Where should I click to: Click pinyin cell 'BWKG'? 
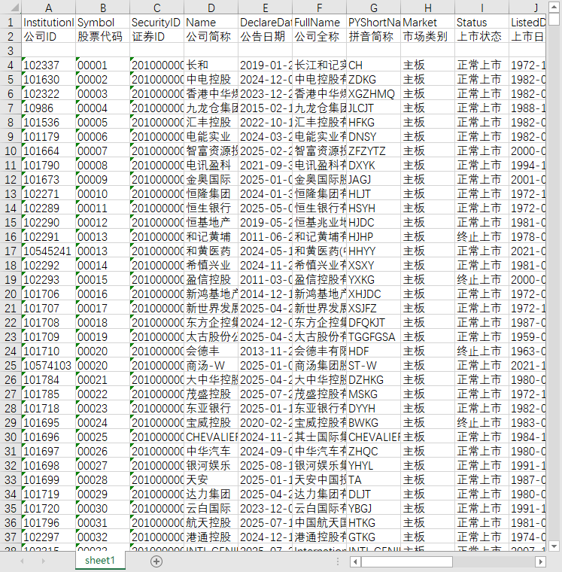[x=373, y=422]
